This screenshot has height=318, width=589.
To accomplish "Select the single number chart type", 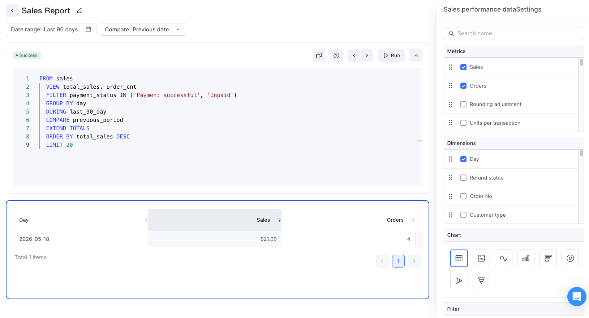I will tap(481, 258).
